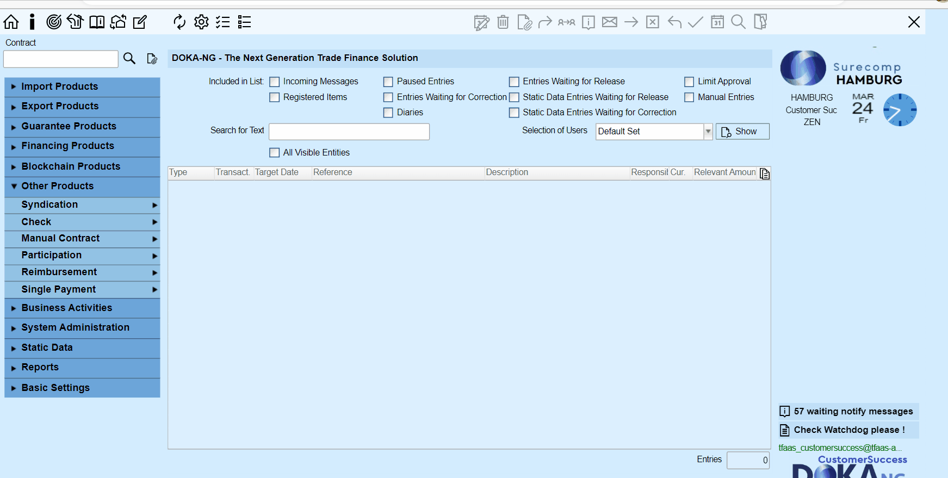Expand Financing Products section

(x=82, y=146)
